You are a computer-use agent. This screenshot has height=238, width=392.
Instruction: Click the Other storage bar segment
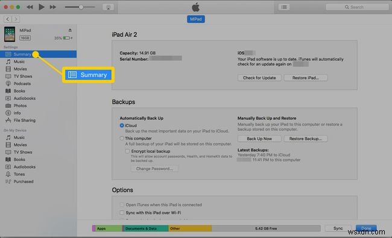tap(190, 228)
